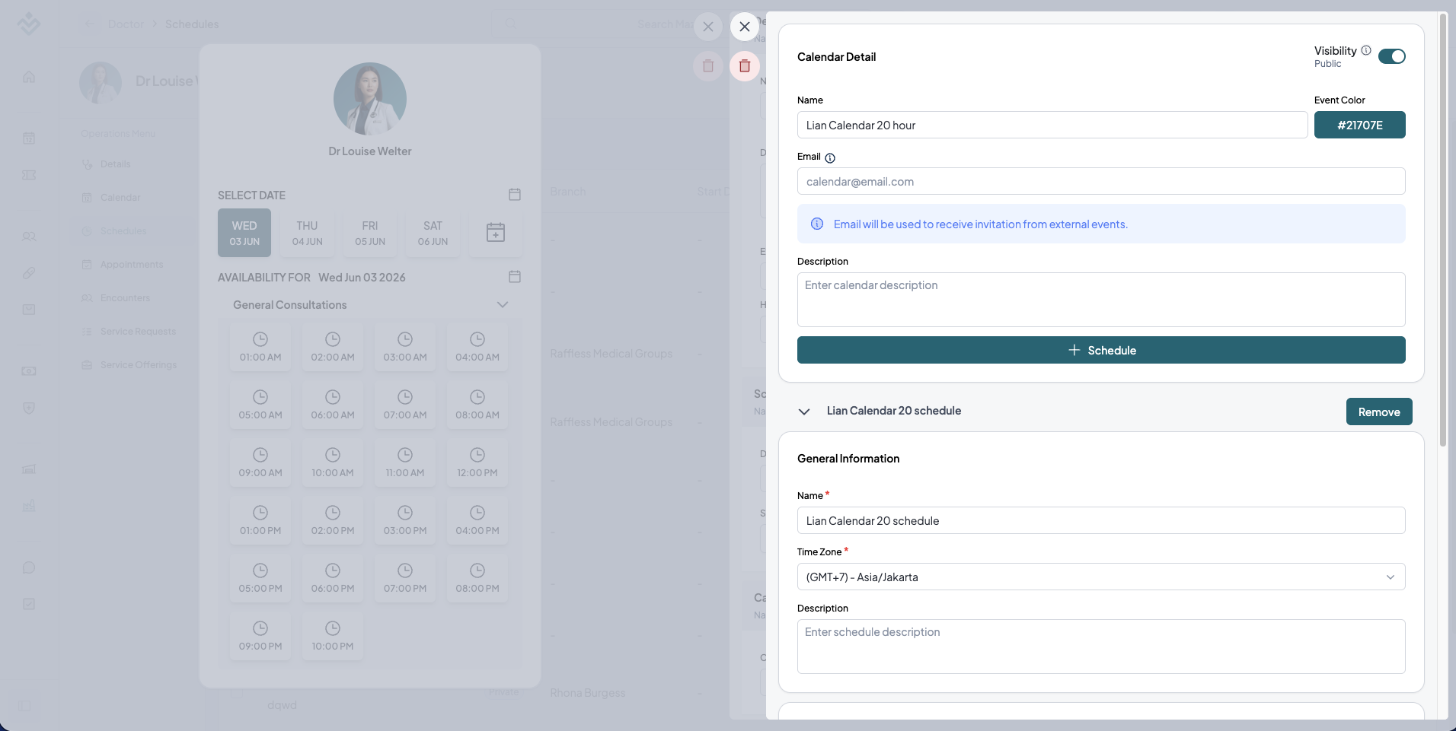Click the app logo icon
The height and width of the screenshot is (731, 1456).
coord(28,24)
